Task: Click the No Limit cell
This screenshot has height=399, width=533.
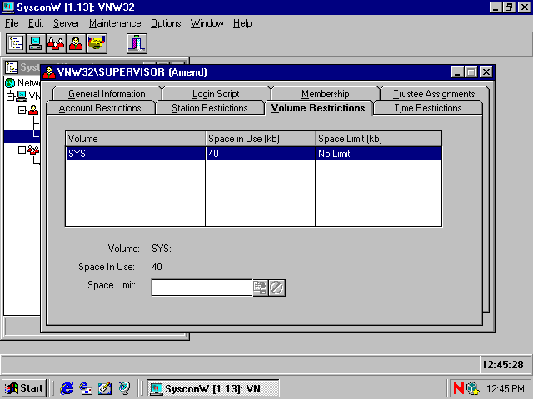Action: (378, 154)
